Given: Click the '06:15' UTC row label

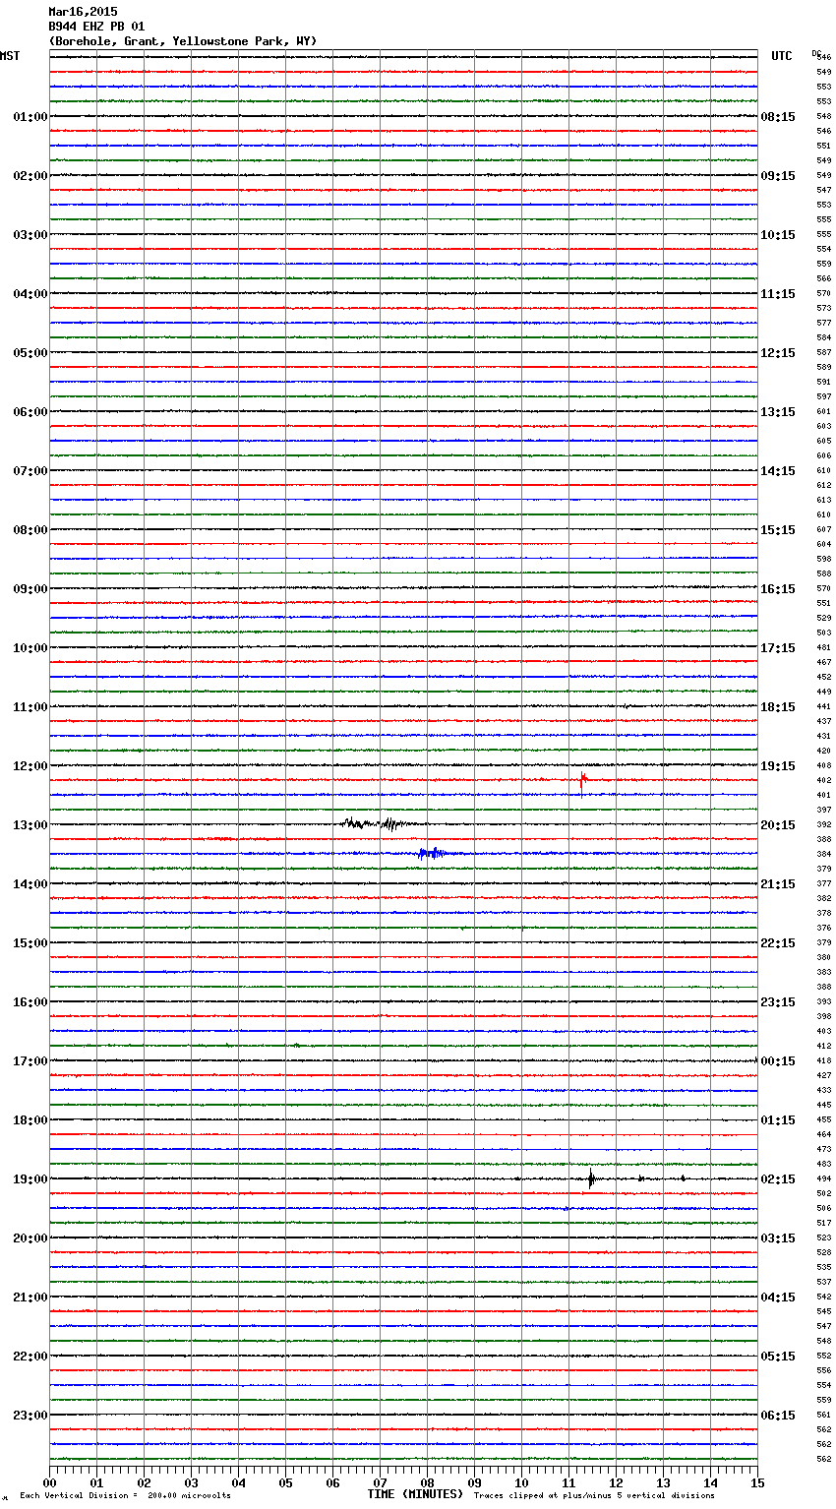Looking at the screenshot, I should pos(778,1416).
